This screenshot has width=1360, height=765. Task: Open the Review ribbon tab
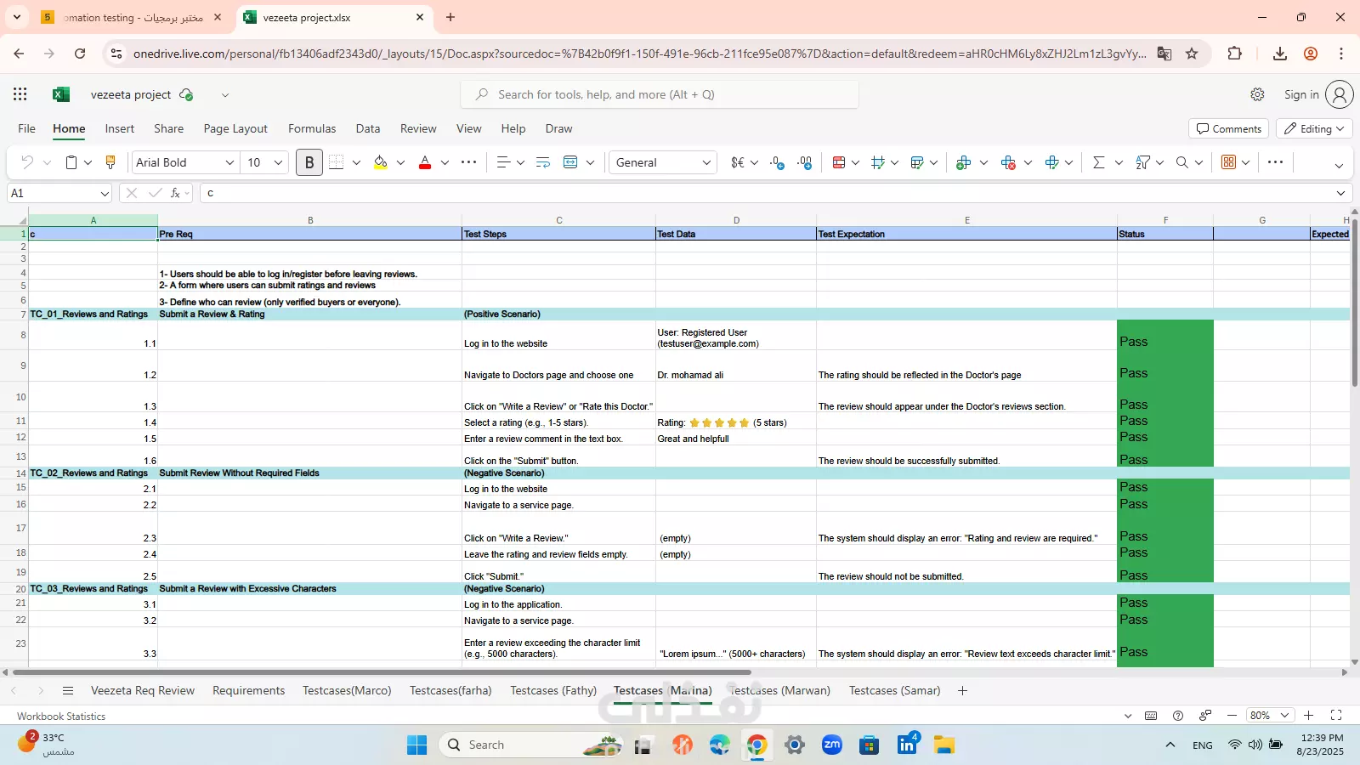tap(418, 128)
